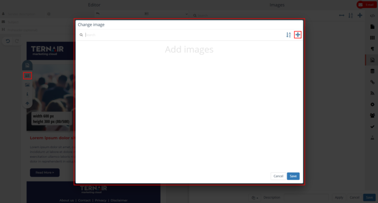Click the Read More button in email

45,173
